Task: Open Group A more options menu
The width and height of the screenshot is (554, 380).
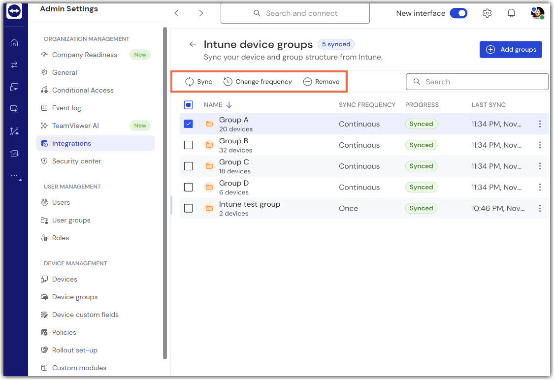Action: click(x=540, y=124)
